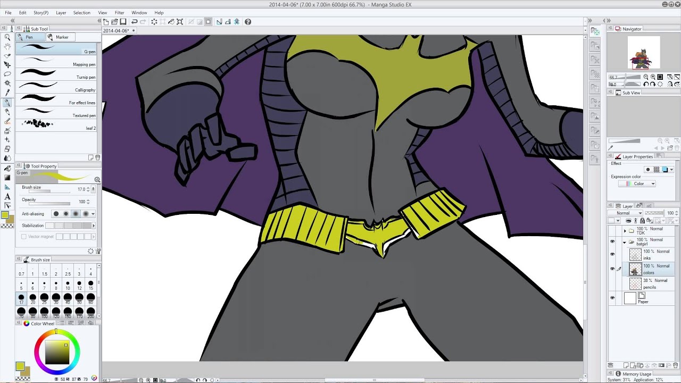The height and width of the screenshot is (383, 681).
Task: Click Navigator zoom in magnifier
Action: pyautogui.click(x=653, y=77)
